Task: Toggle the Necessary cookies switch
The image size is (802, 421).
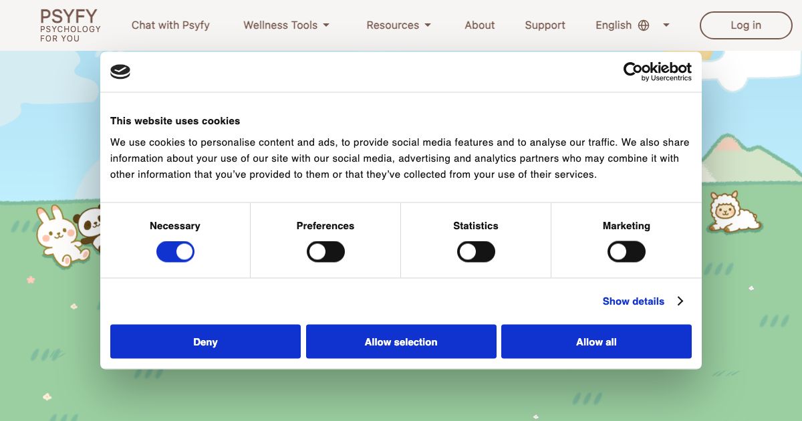Action: click(x=175, y=252)
